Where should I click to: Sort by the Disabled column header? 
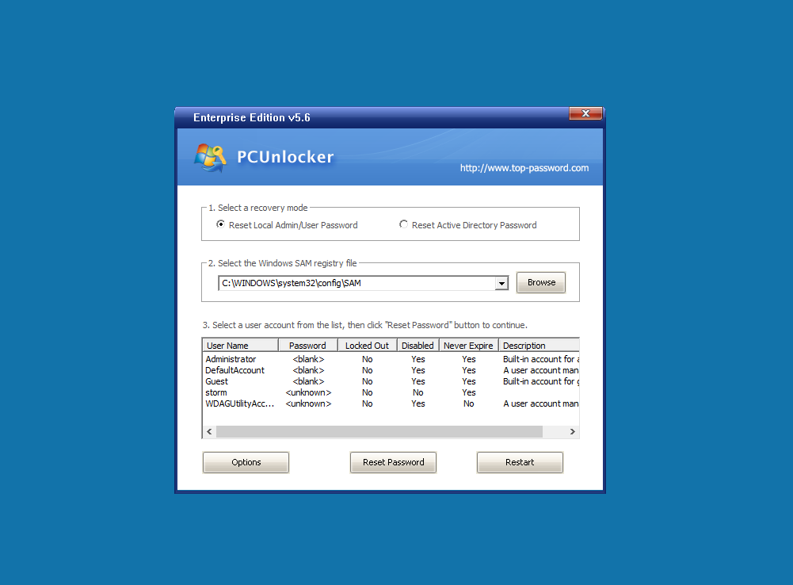click(417, 346)
